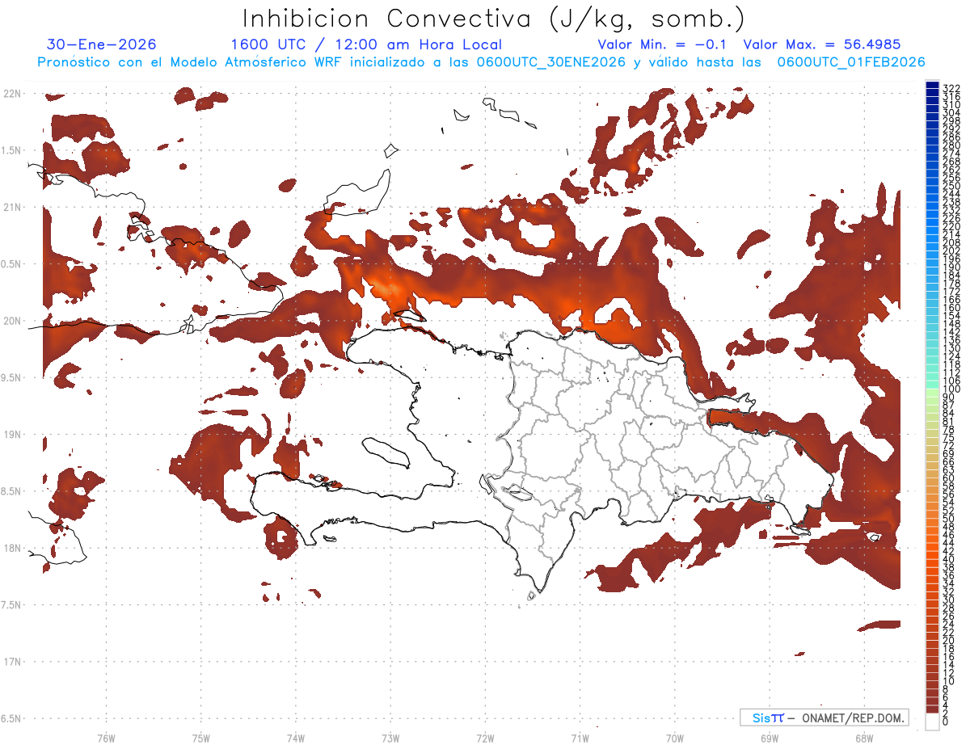The image size is (970, 749).
Task: Click the '21N' latitude label
Action: (x=11, y=208)
